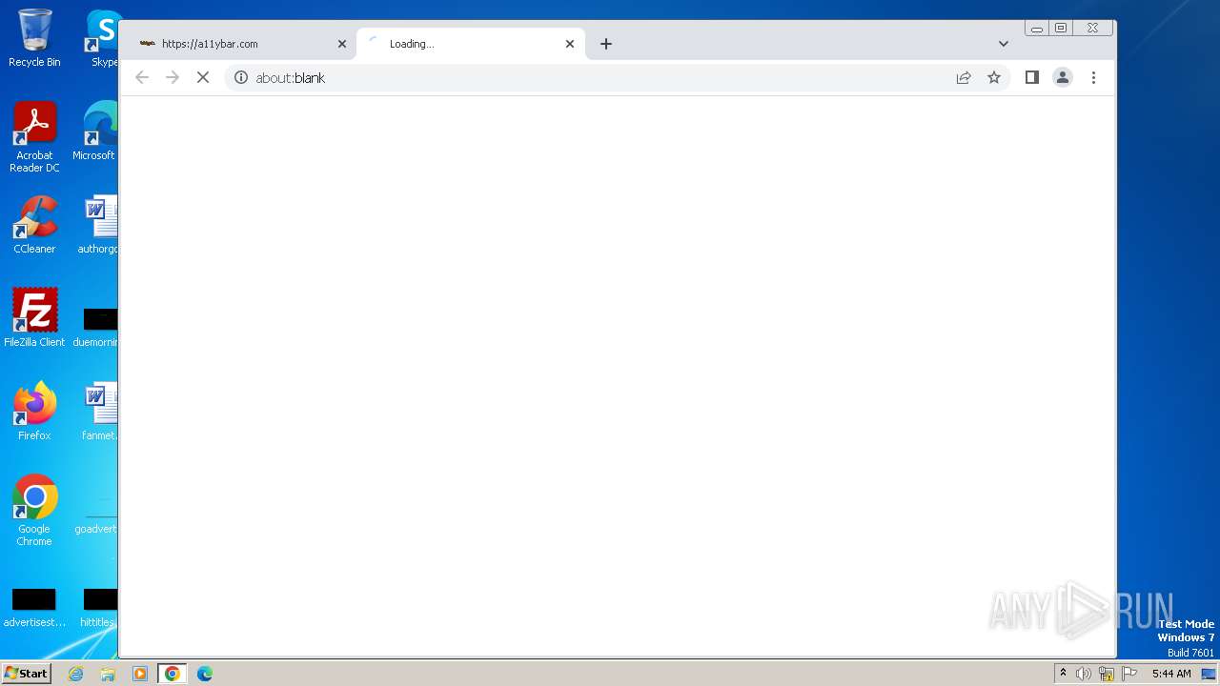Open the duemornin desktop file
Viewport: 1220px width, 686px height.
[x=96, y=327]
